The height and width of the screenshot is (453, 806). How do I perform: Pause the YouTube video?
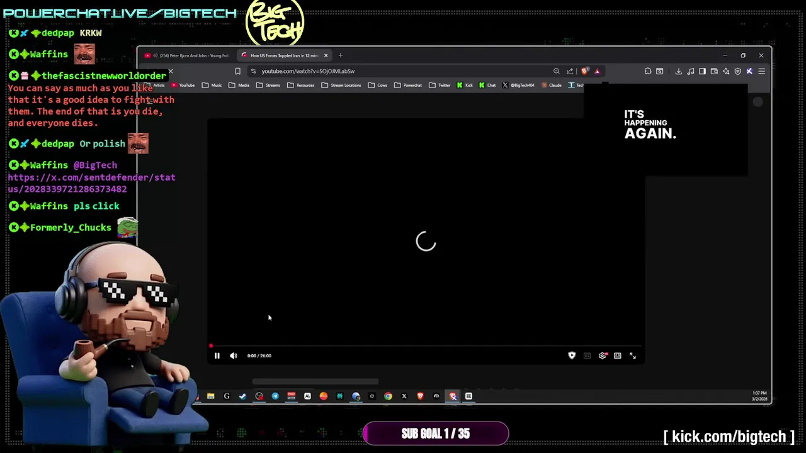pyautogui.click(x=217, y=356)
